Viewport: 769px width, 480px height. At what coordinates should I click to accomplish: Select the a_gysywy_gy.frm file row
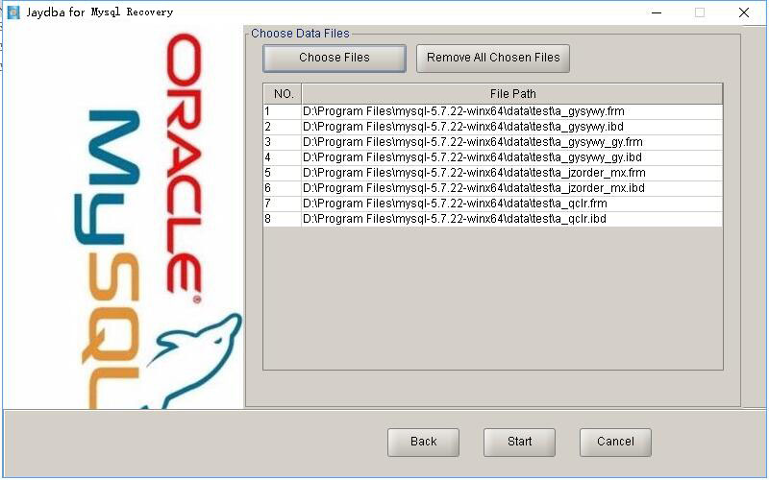(493, 142)
